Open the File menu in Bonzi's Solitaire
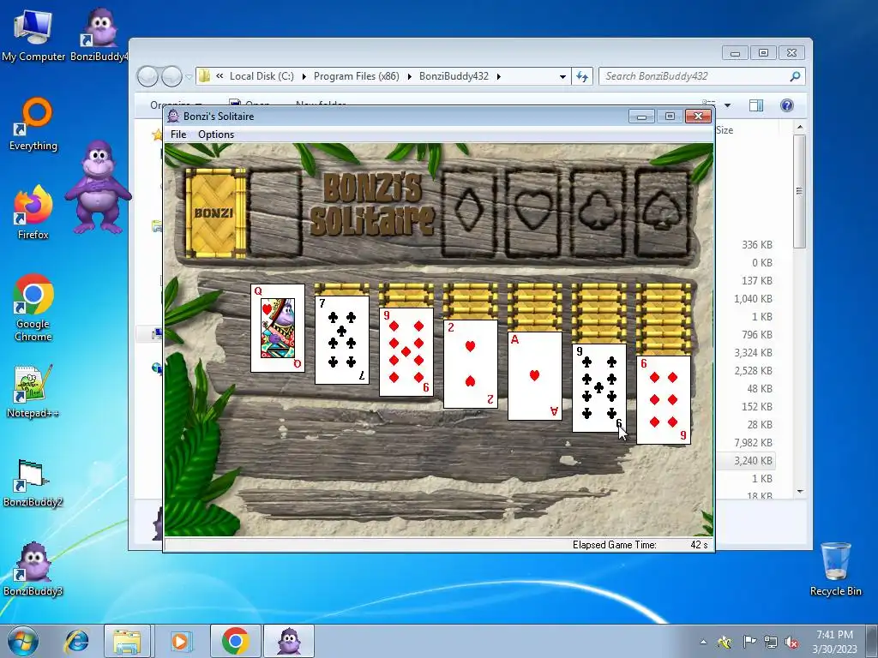 [x=178, y=135]
